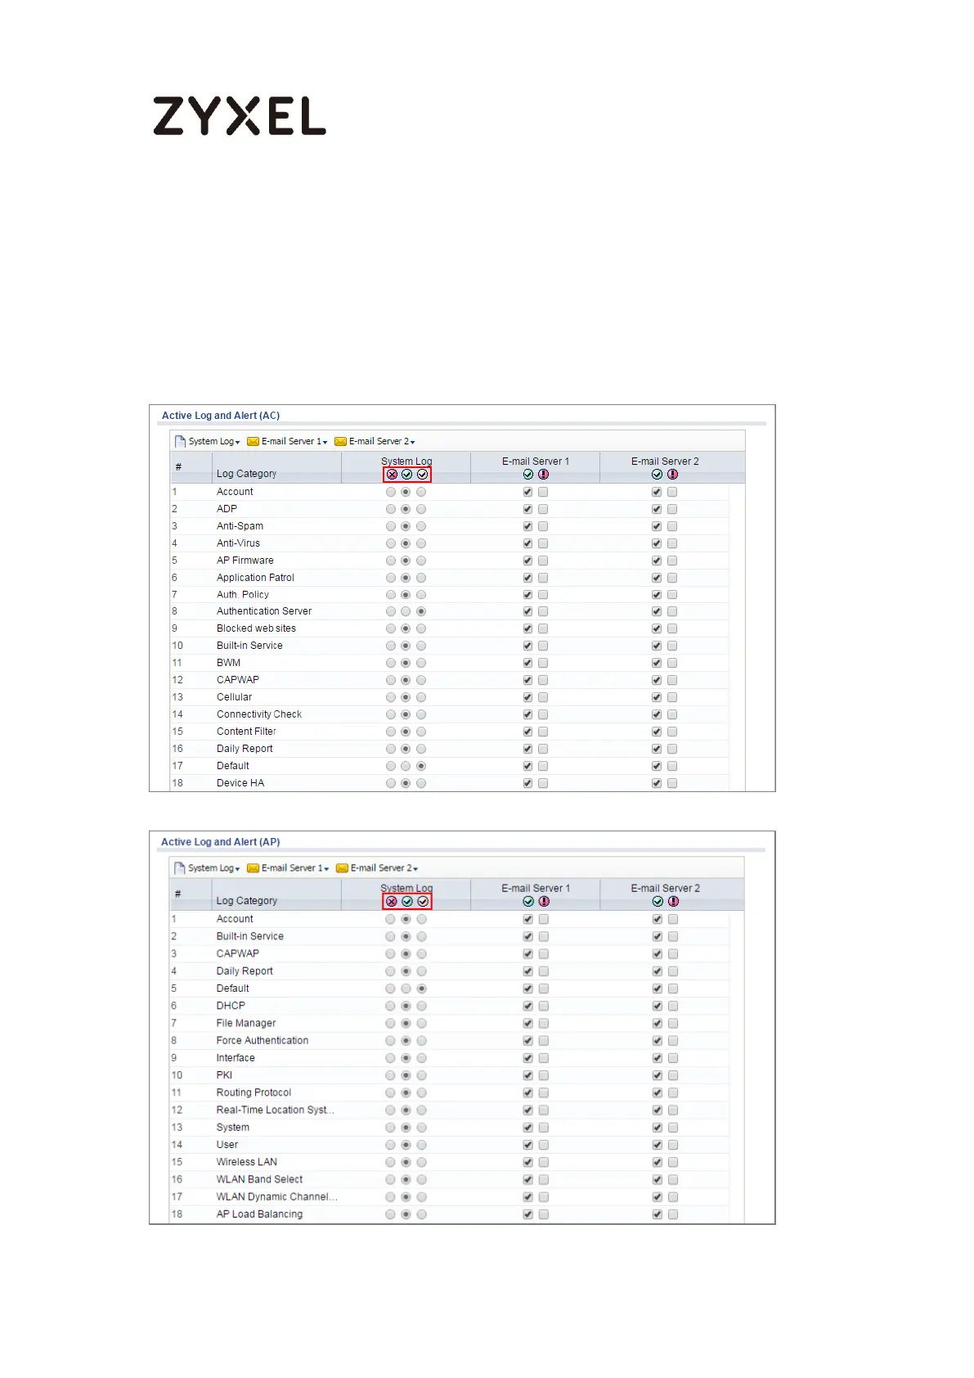Uncheck E-mail Server 2 log checkbox for BWM, AC panel
Viewport: 974px width, 1378px height.
pyautogui.click(x=657, y=664)
